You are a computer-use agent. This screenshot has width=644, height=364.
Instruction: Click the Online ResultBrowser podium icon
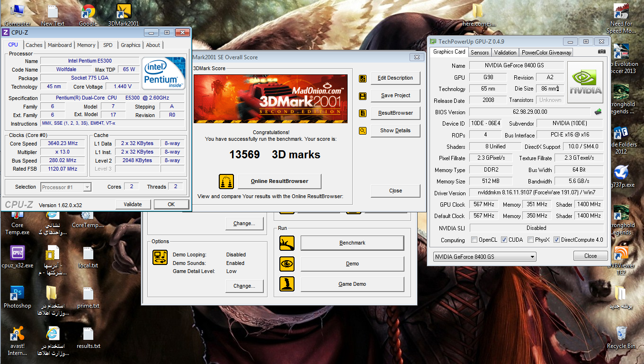226,182
